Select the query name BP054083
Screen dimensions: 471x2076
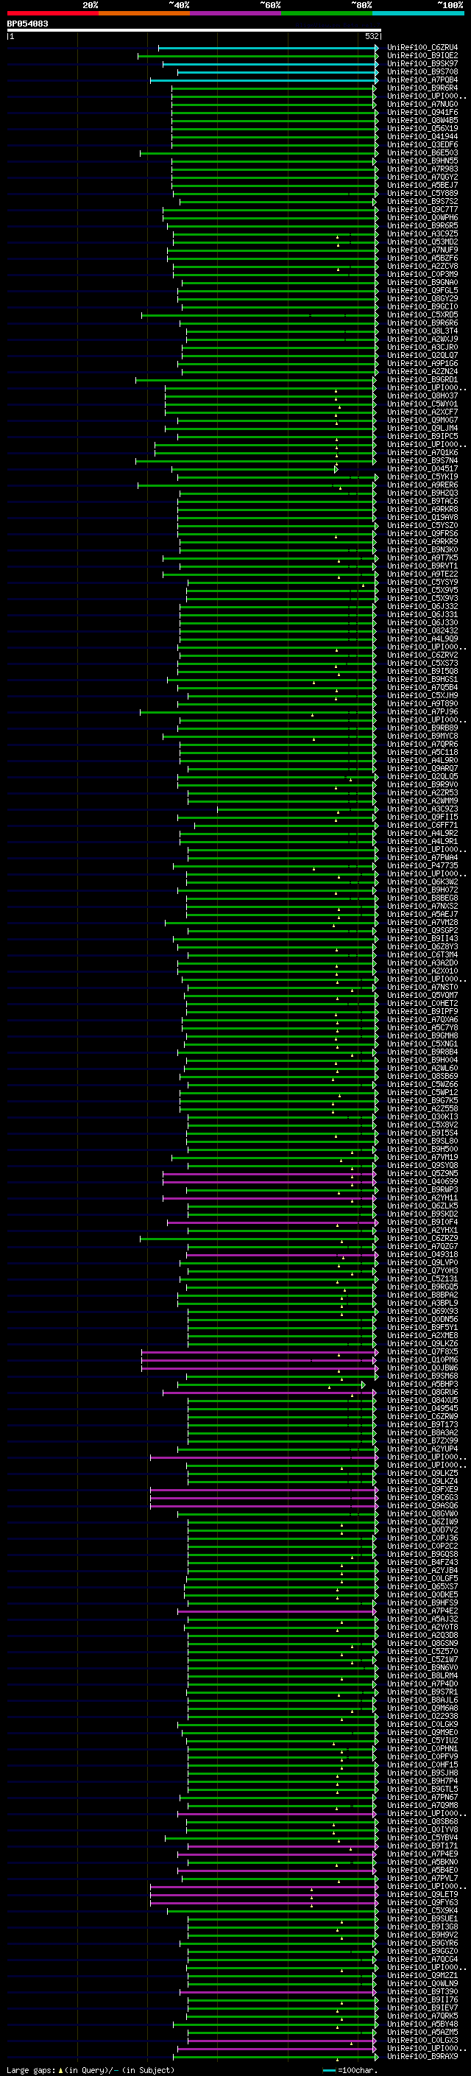pos(27,24)
